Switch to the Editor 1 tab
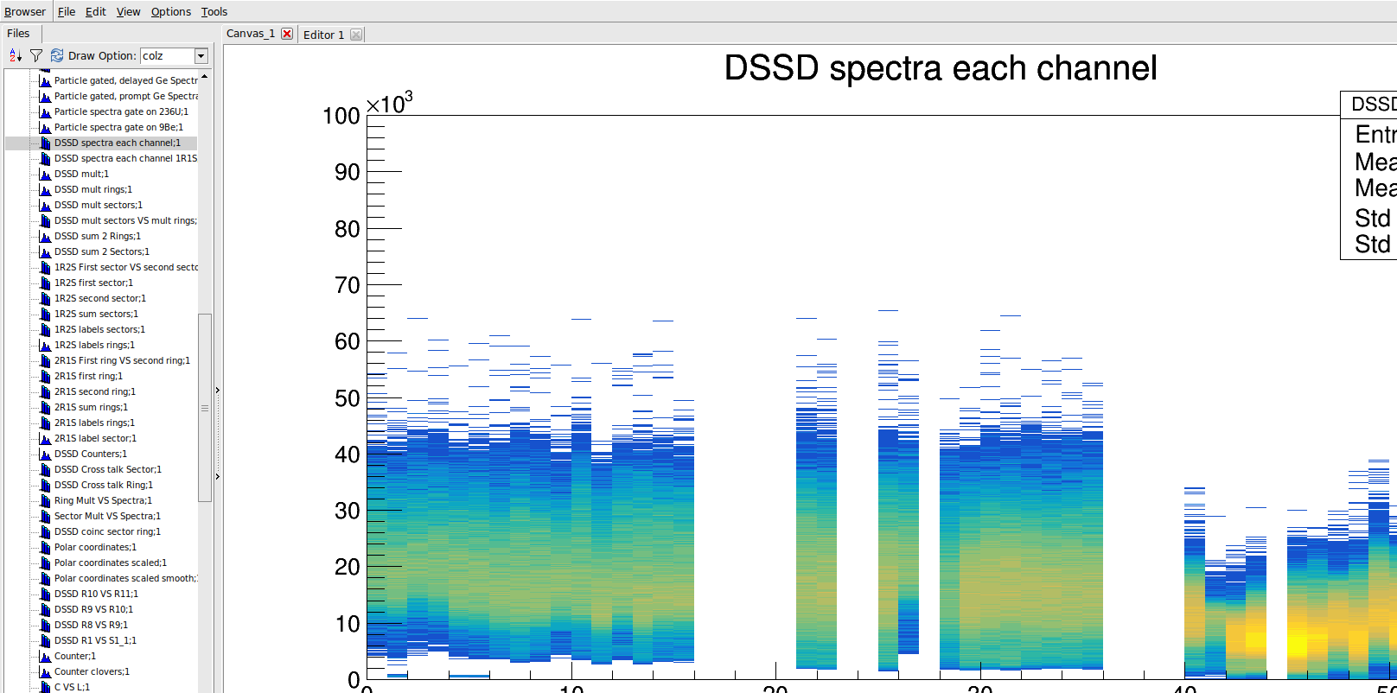The image size is (1397, 693). click(x=323, y=35)
